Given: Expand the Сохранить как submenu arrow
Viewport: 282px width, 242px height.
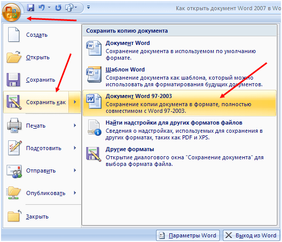Looking at the screenshot, I should tap(75, 102).
